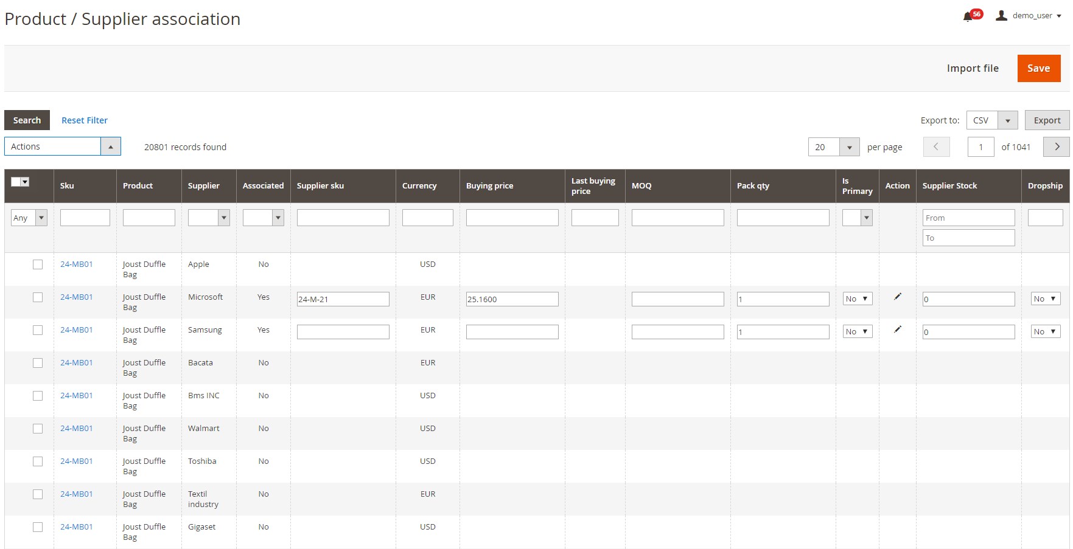Click the Save button
This screenshot has height=549, width=1073.
coord(1039,68)
